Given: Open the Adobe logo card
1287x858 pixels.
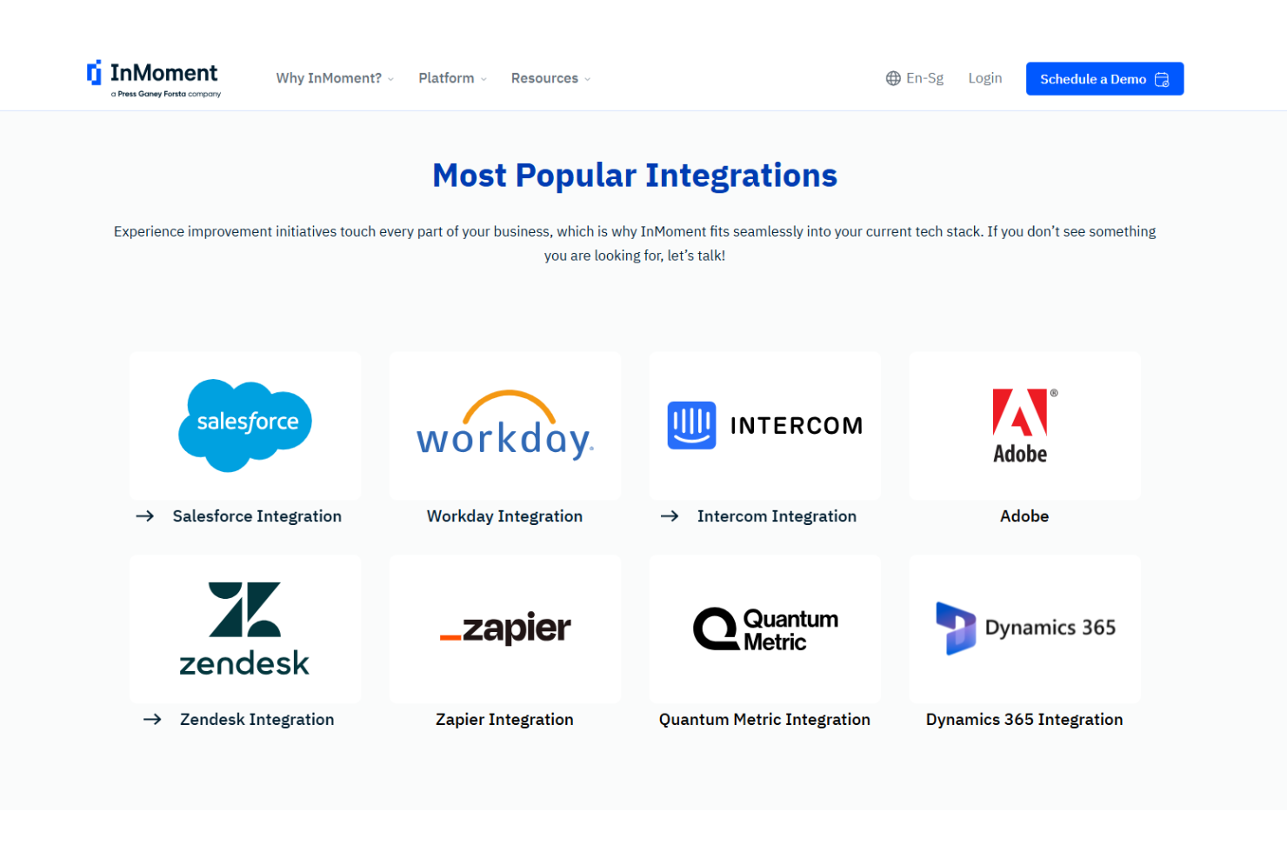Looking at the screenshot, I should (1024, 425).
